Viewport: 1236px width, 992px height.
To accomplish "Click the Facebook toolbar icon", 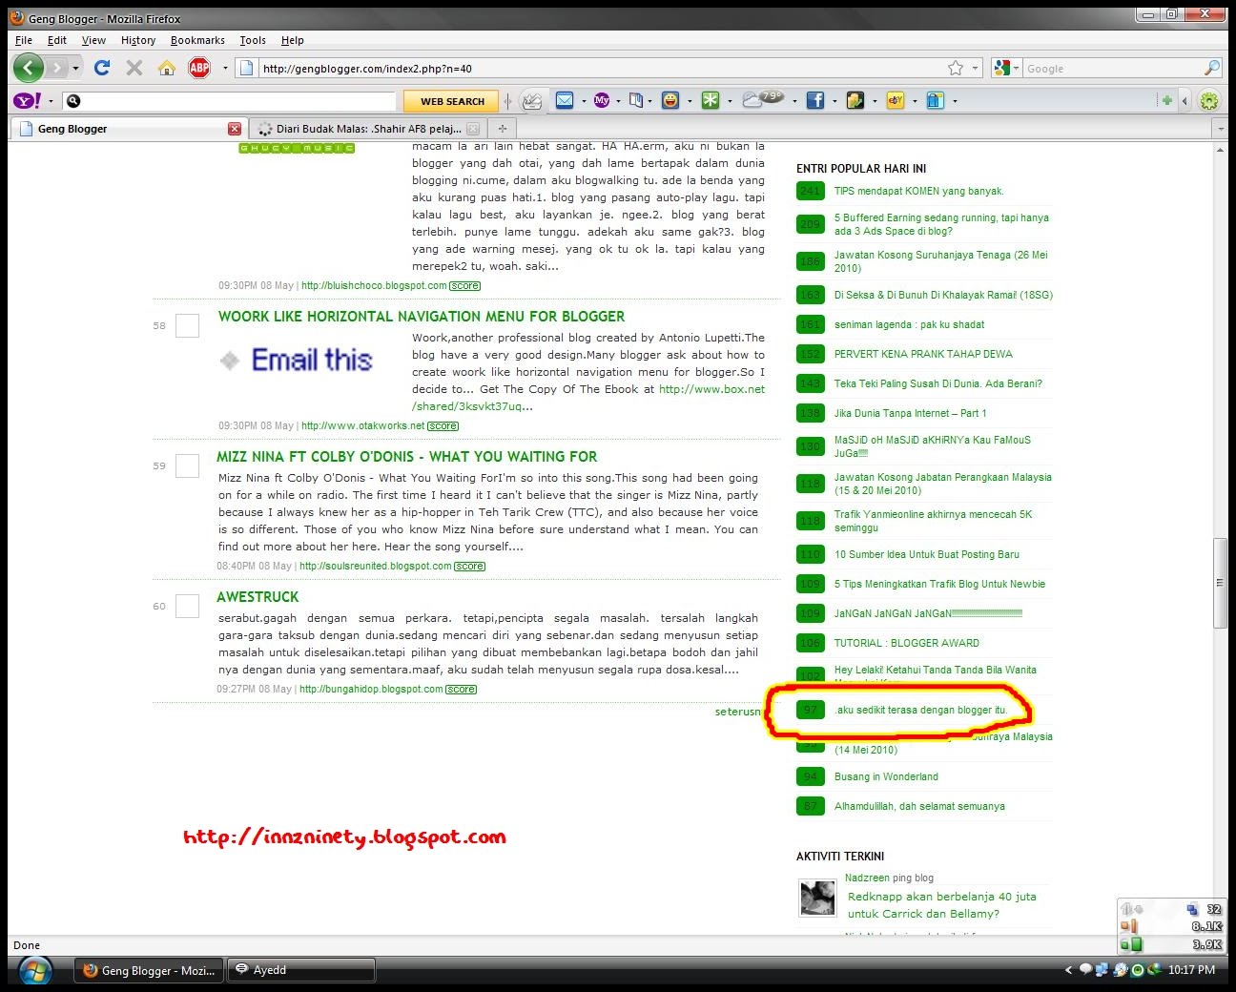I will tap(815, 100).
